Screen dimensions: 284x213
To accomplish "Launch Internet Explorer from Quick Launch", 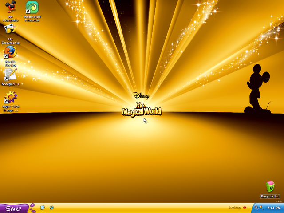I will coord(51,208).
